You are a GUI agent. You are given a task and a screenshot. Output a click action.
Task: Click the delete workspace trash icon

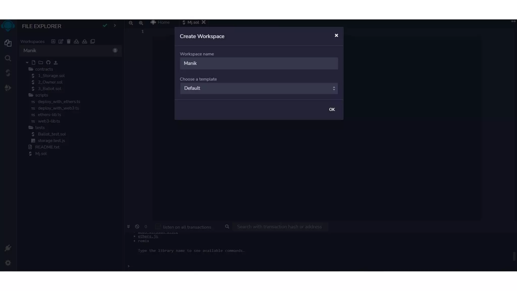point(69,41)
